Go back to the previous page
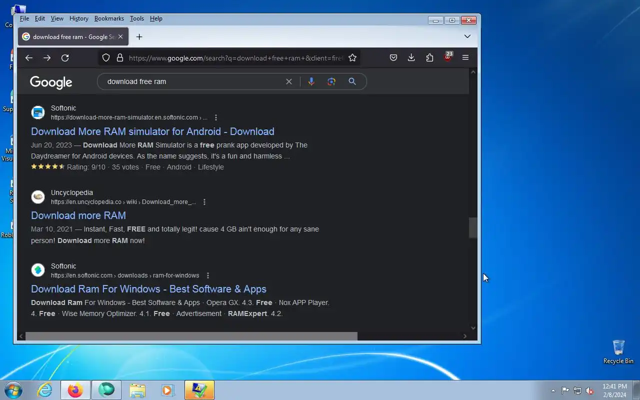Viewport: 640px width, 400px height. click(x=29, y=58)
